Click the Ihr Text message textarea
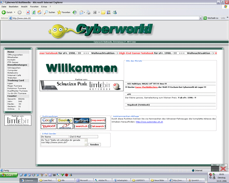229x183 pixels. pos(64,142)
